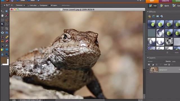Click the Apply button in Effects

pos(177,52)
